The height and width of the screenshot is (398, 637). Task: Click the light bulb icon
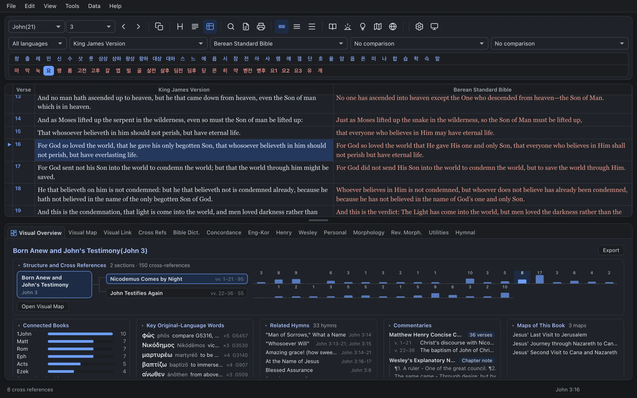[x=363, y=27]
